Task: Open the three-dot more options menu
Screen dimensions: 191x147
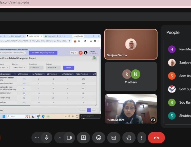Action: point(142,138)
